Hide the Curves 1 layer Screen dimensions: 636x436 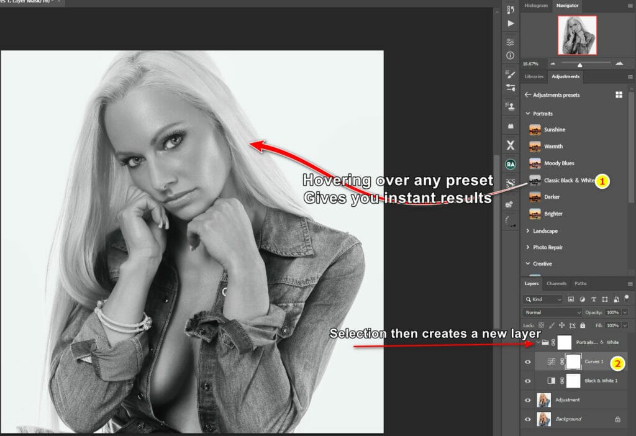click(528, 361)
